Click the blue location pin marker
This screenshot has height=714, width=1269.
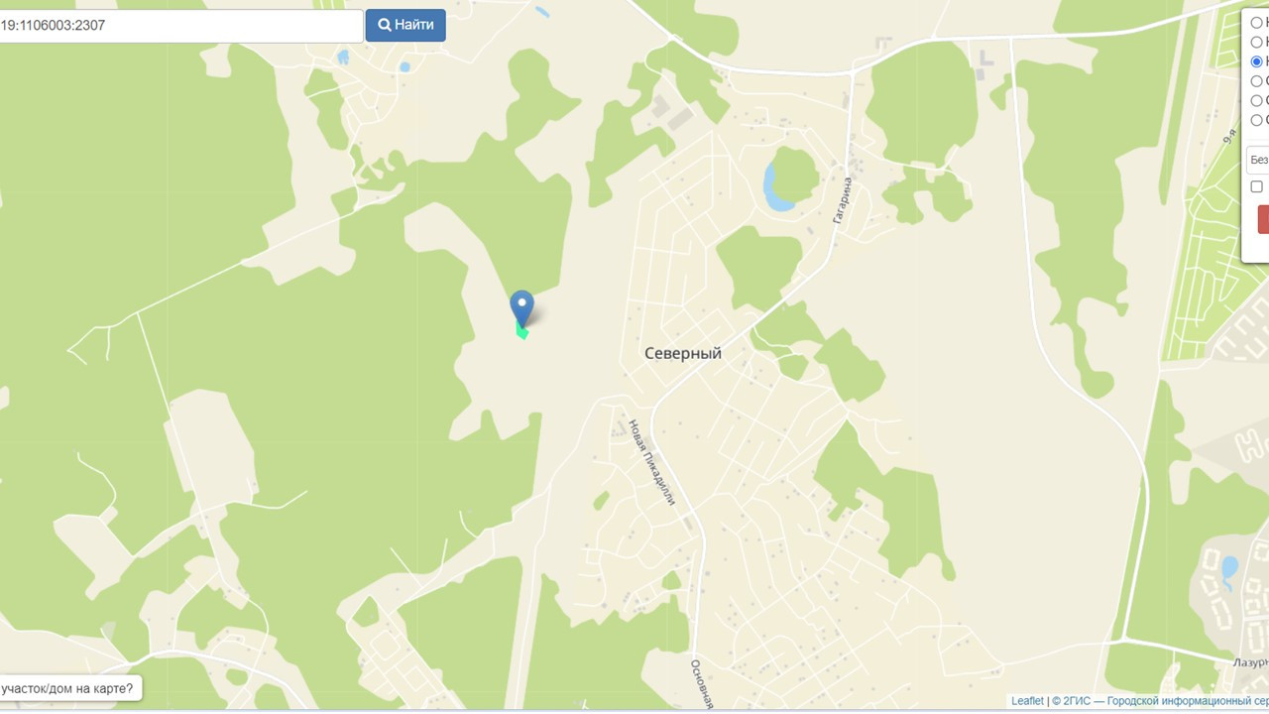pyautogui.click(x=521, y=307)
